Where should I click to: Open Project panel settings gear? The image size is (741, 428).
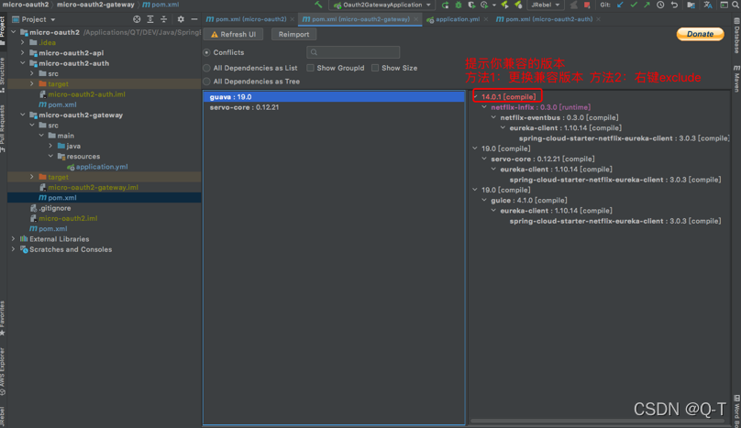[181, 19]
